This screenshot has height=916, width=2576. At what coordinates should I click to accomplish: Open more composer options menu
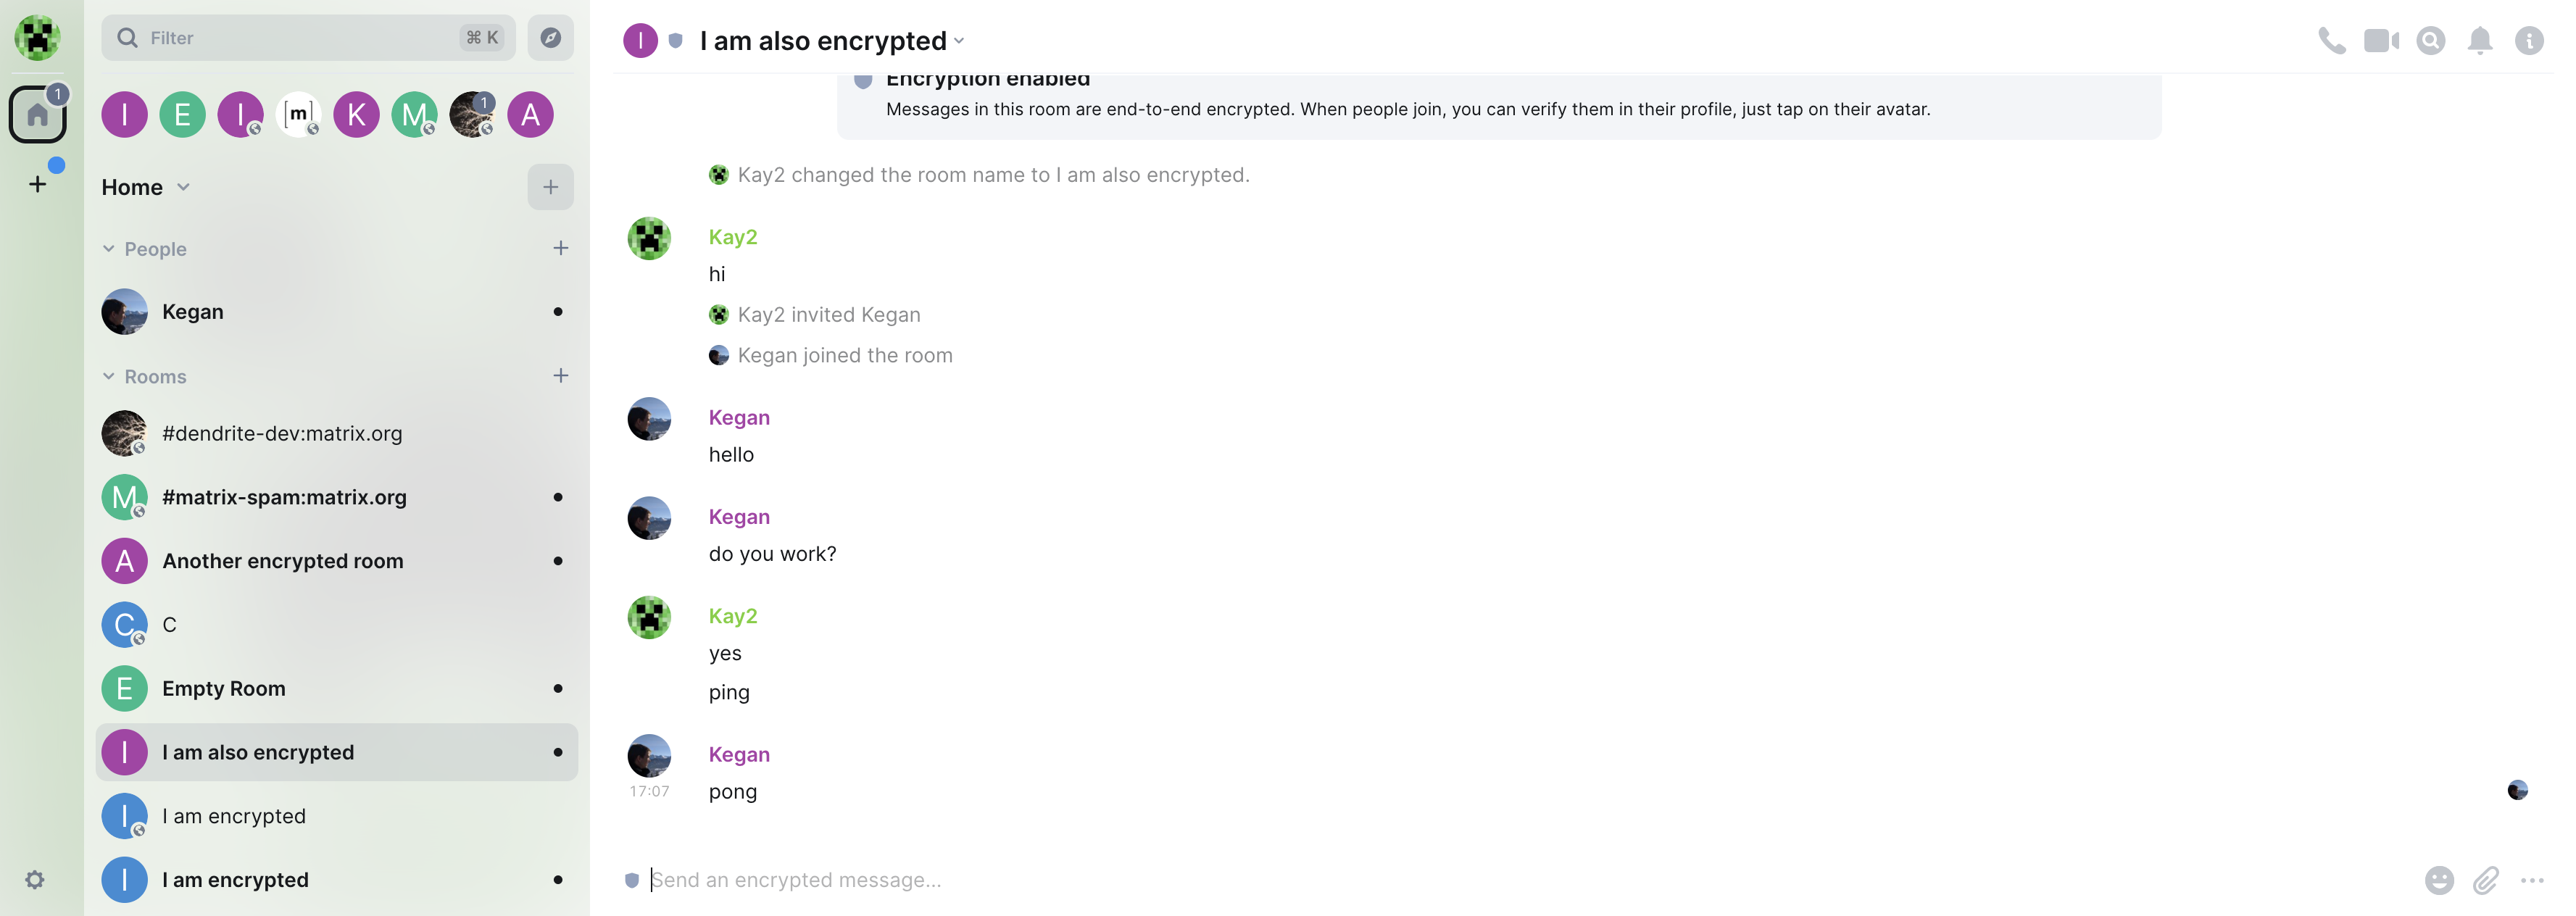[x=2532, y=880]
